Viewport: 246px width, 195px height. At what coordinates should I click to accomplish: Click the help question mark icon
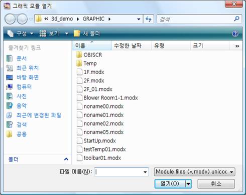(235, 33)
